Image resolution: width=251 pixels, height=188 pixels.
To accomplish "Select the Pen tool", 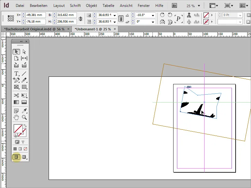I will tap(16, 80).
